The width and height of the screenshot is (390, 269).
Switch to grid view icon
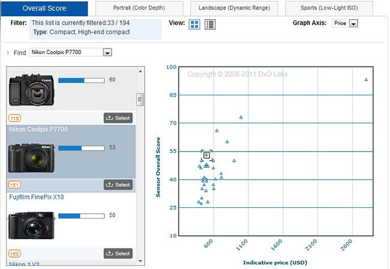194,25
